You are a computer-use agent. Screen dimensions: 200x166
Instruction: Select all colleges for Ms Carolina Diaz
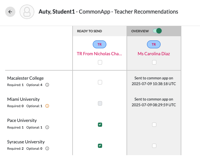(x=154, y=62)
